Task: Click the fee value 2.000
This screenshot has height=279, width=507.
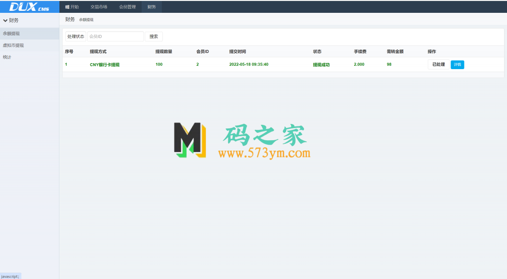Action: pyautogui.click(x=359, y=65)
